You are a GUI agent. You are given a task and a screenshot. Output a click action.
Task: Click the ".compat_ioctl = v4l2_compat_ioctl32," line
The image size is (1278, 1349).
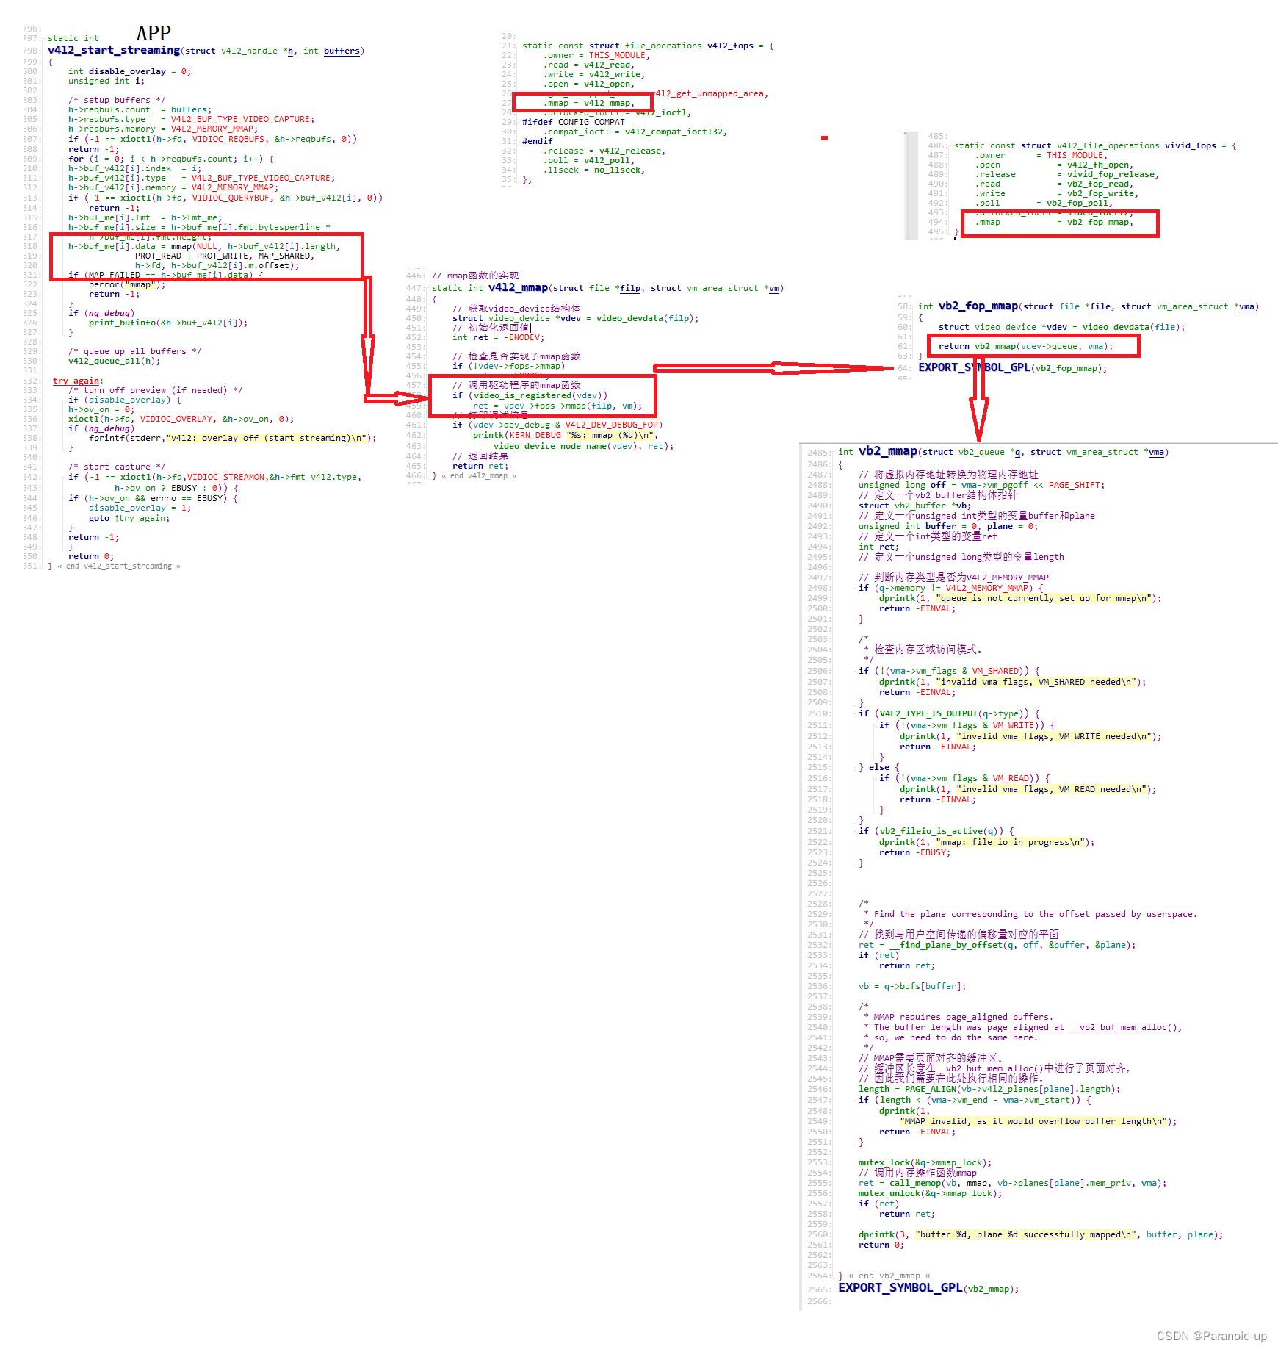point(635,132)
